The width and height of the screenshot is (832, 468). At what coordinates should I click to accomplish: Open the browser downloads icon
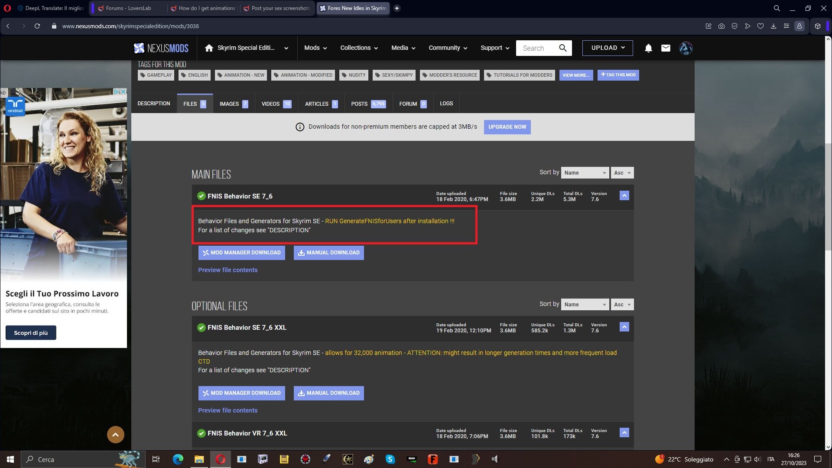(773, 26)
